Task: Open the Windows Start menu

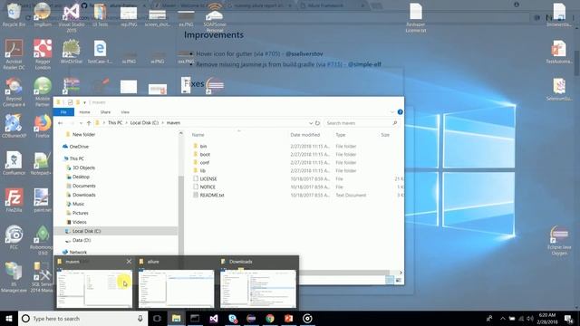Action: click(x=9, y=318)
